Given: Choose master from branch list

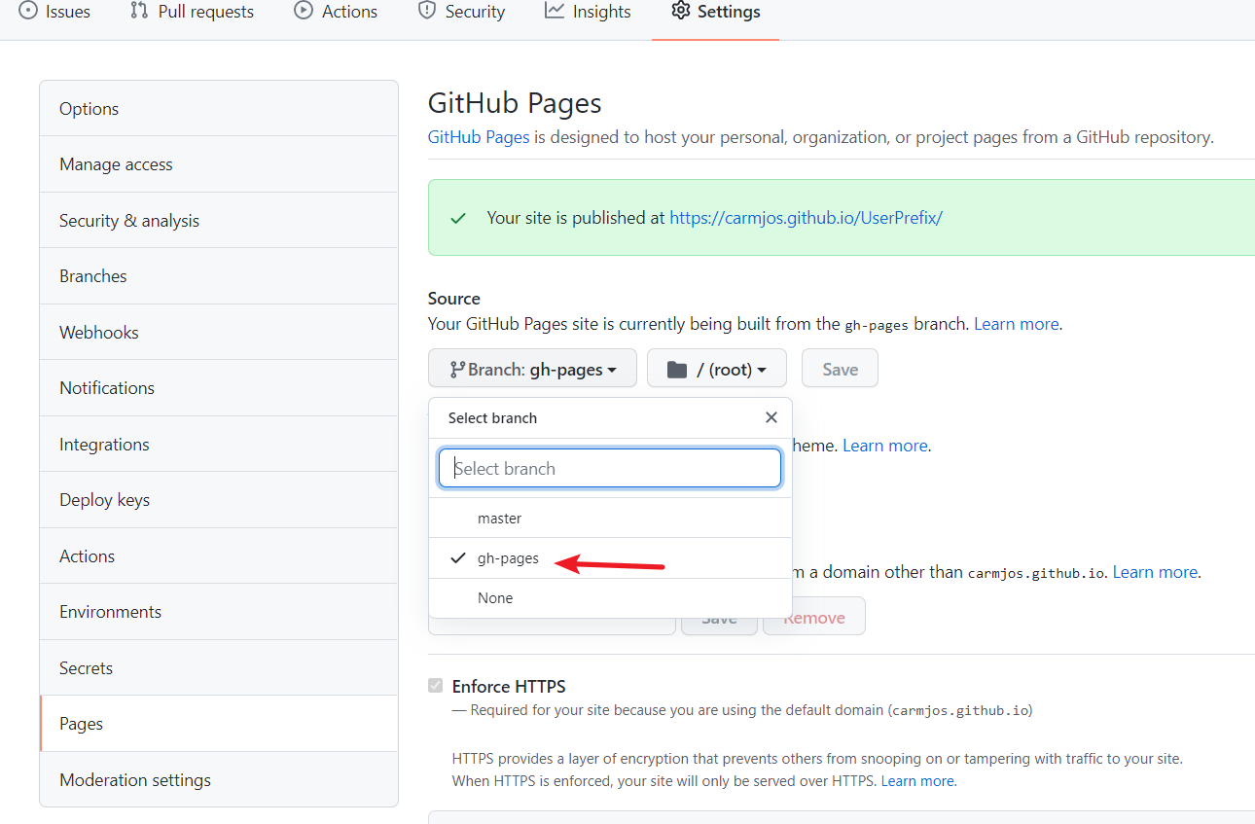Looking at the screenshot, I should tap(499, 519).
